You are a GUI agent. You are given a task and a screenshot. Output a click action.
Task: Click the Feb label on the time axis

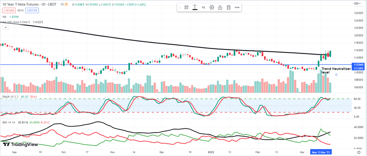coord(258,152)
